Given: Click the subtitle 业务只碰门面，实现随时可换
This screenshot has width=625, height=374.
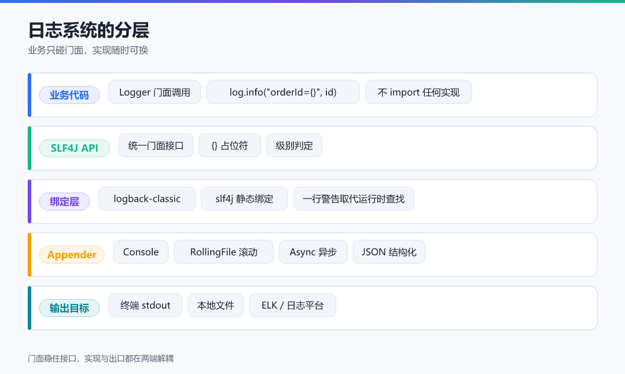Looking at the screenshot, I should (x=88, y=50).
